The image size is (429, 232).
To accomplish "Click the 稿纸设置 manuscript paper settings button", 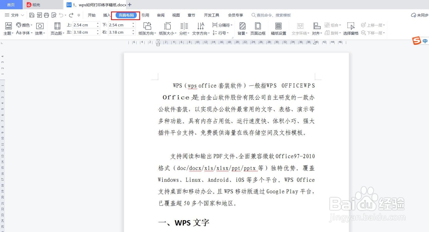I will coord(279,29).
